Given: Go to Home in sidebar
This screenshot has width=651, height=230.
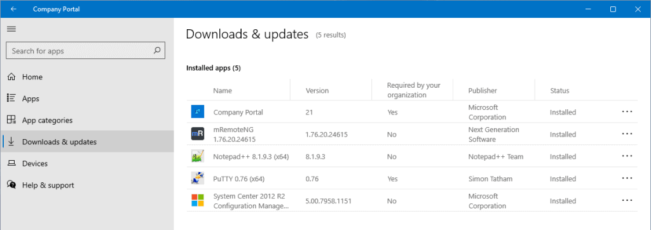Looking at the screenshot, I should 86,77.
